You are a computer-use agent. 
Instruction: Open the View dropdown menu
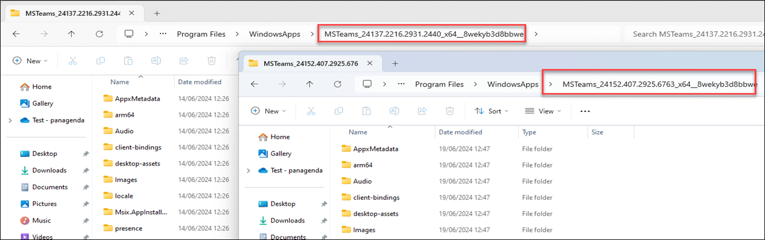542,111
